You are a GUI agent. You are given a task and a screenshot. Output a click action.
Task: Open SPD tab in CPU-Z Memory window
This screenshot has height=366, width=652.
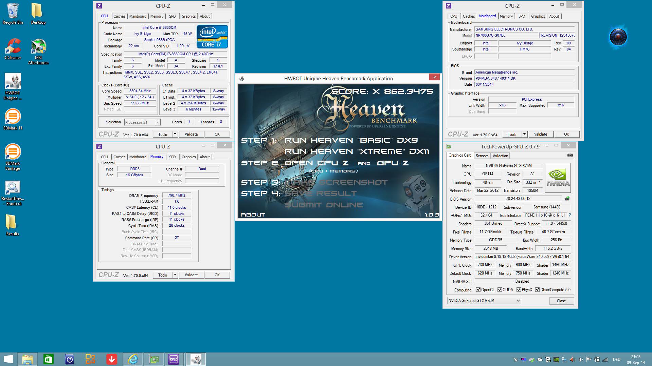click(x=172, y=157)
